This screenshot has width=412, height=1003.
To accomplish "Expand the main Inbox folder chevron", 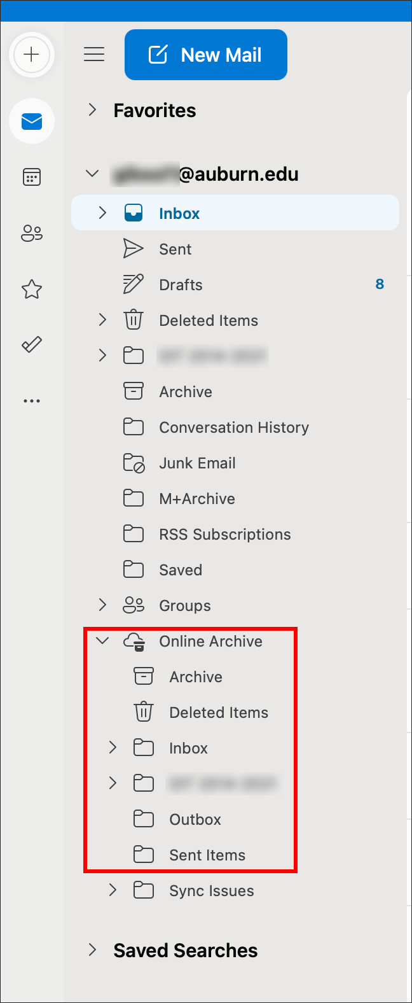I will (x=102, y=213).
